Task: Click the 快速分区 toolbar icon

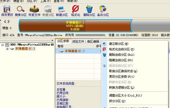Action: pyautogui.click(x=48, y=11)
